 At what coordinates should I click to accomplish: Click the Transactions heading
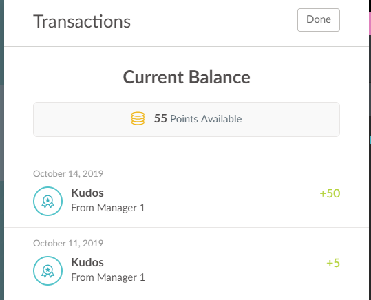click(x=82, y=21)
